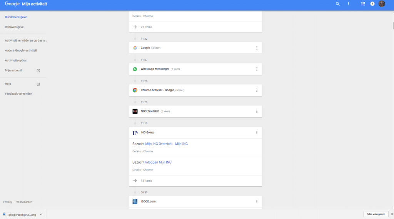The width and height of the screenshot is (394, 219).
Task: Click Details under Mijn ING Overzicht
Action: click(x=137, y=151)
